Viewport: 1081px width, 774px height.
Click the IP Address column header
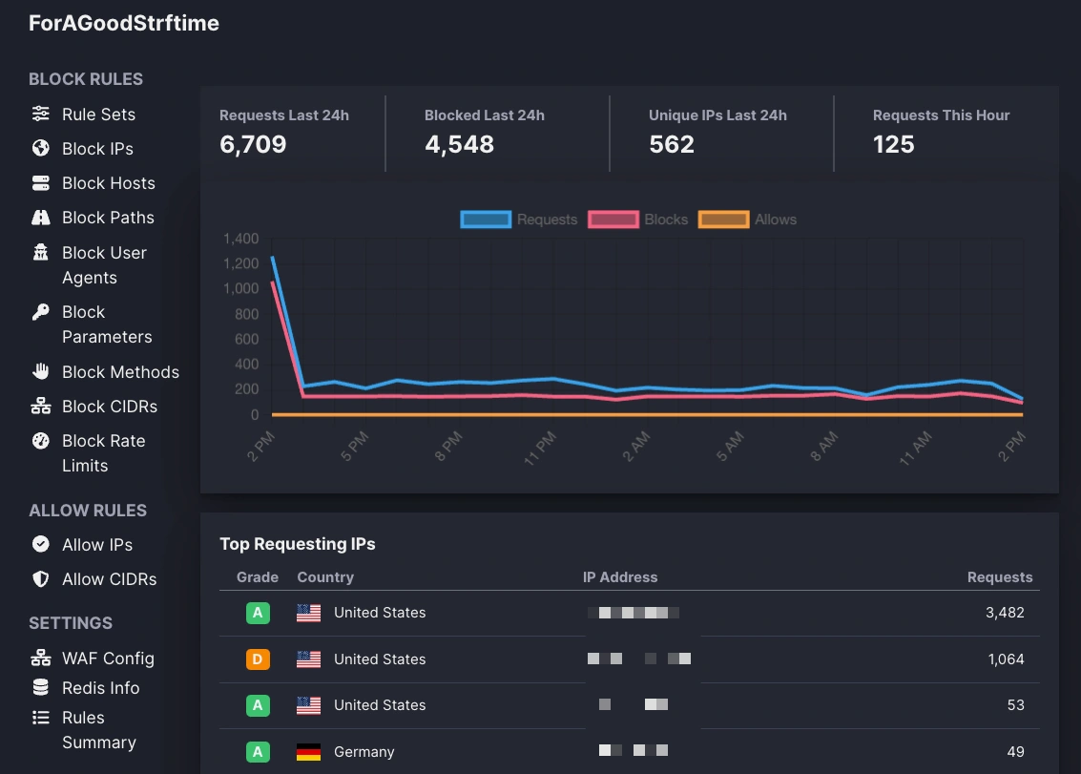click(x=620, y=577)
